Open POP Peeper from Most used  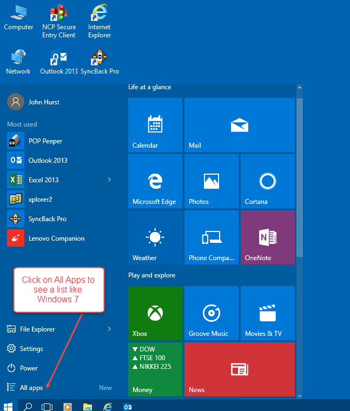point(60,141)
